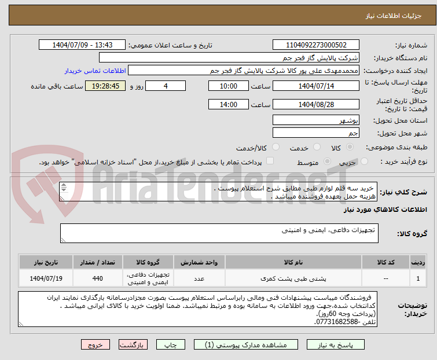This screenshot has width=437, height=360.
Task: Select the خدمت radio button
Action: (x=317, y=147)
